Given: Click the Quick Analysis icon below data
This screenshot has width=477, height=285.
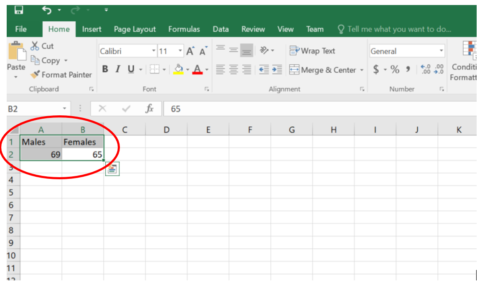Looking at the screenshot, I should [x=112, y=169].
